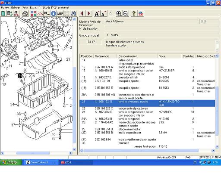Click the 01 catalog number icon
Viewport: 221px width, 189px height.
click(47, 14)
